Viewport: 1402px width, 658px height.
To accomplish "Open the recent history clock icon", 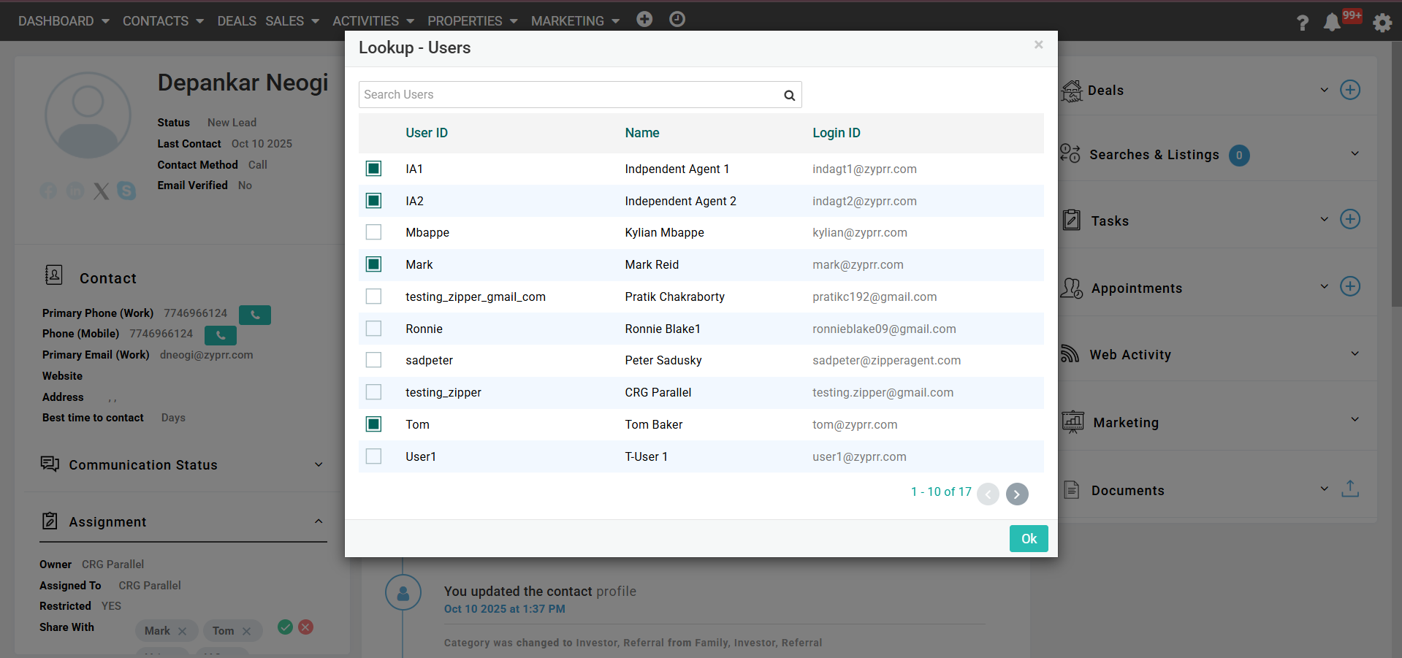I will click(677, 20).
